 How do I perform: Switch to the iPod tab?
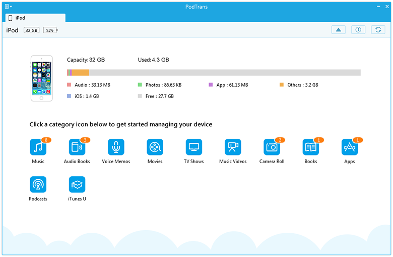pos(35,18)
